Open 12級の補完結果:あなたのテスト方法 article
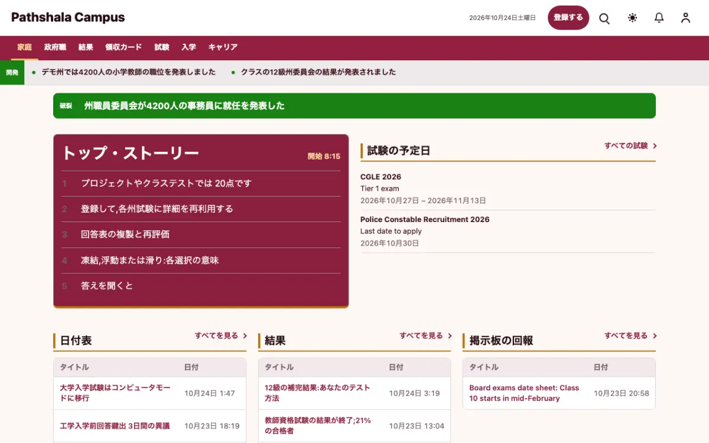The image size is (709, 443). point(317,393)
